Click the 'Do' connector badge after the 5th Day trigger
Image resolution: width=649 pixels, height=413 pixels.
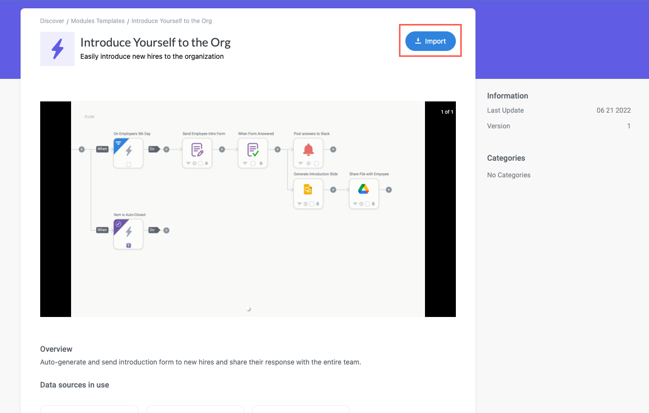pos(154,149)
